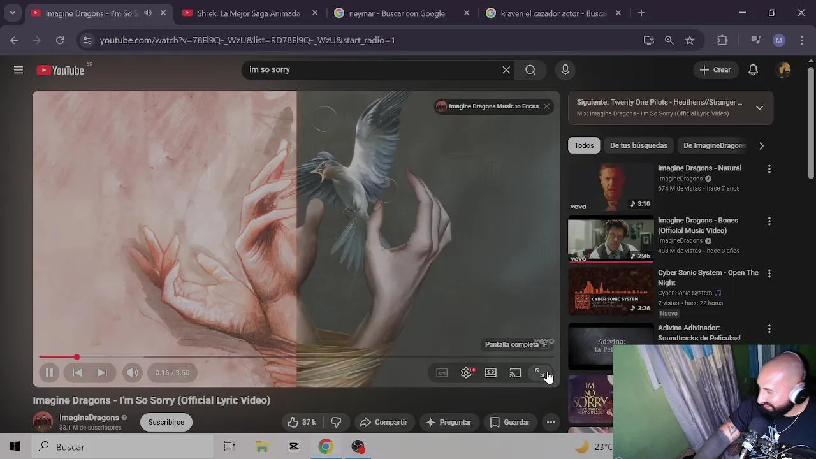The width and height of the screenshot is (816, 459).
Task: Open the YouTube account avatar menu
Action: (784, 70)
